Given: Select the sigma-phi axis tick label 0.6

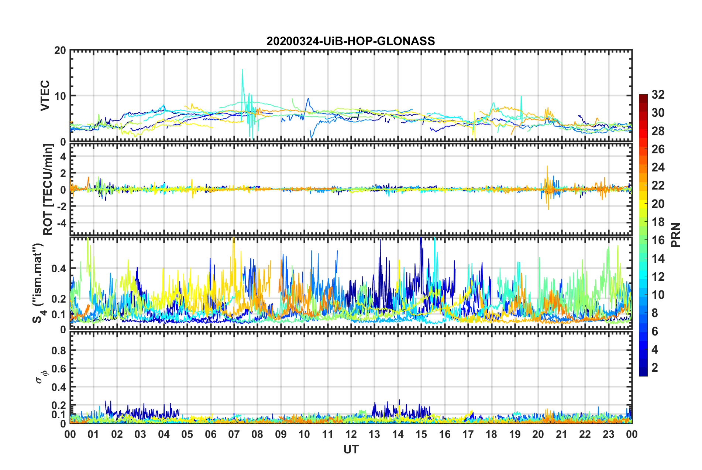Looking at the screenshot, I should pyautogui.click(x=59, y=369).
